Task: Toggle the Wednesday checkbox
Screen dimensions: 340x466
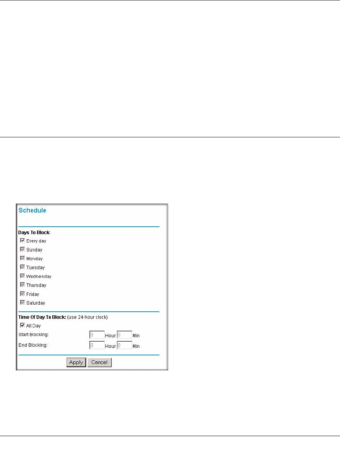Action: coord(22,276)
